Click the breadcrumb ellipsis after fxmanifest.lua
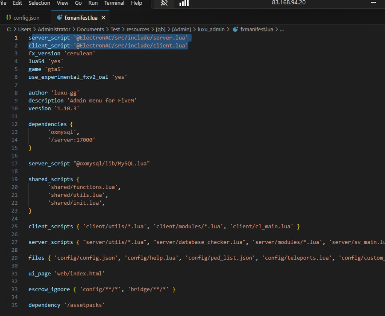Viewport: 385px width, 316px height. (x=282, y=30)
